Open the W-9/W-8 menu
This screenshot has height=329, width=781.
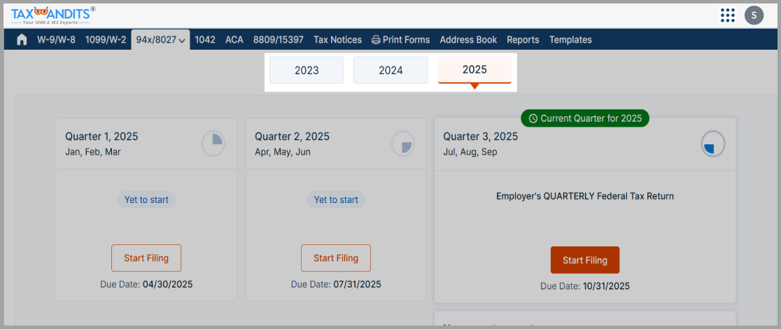point(56,40)
